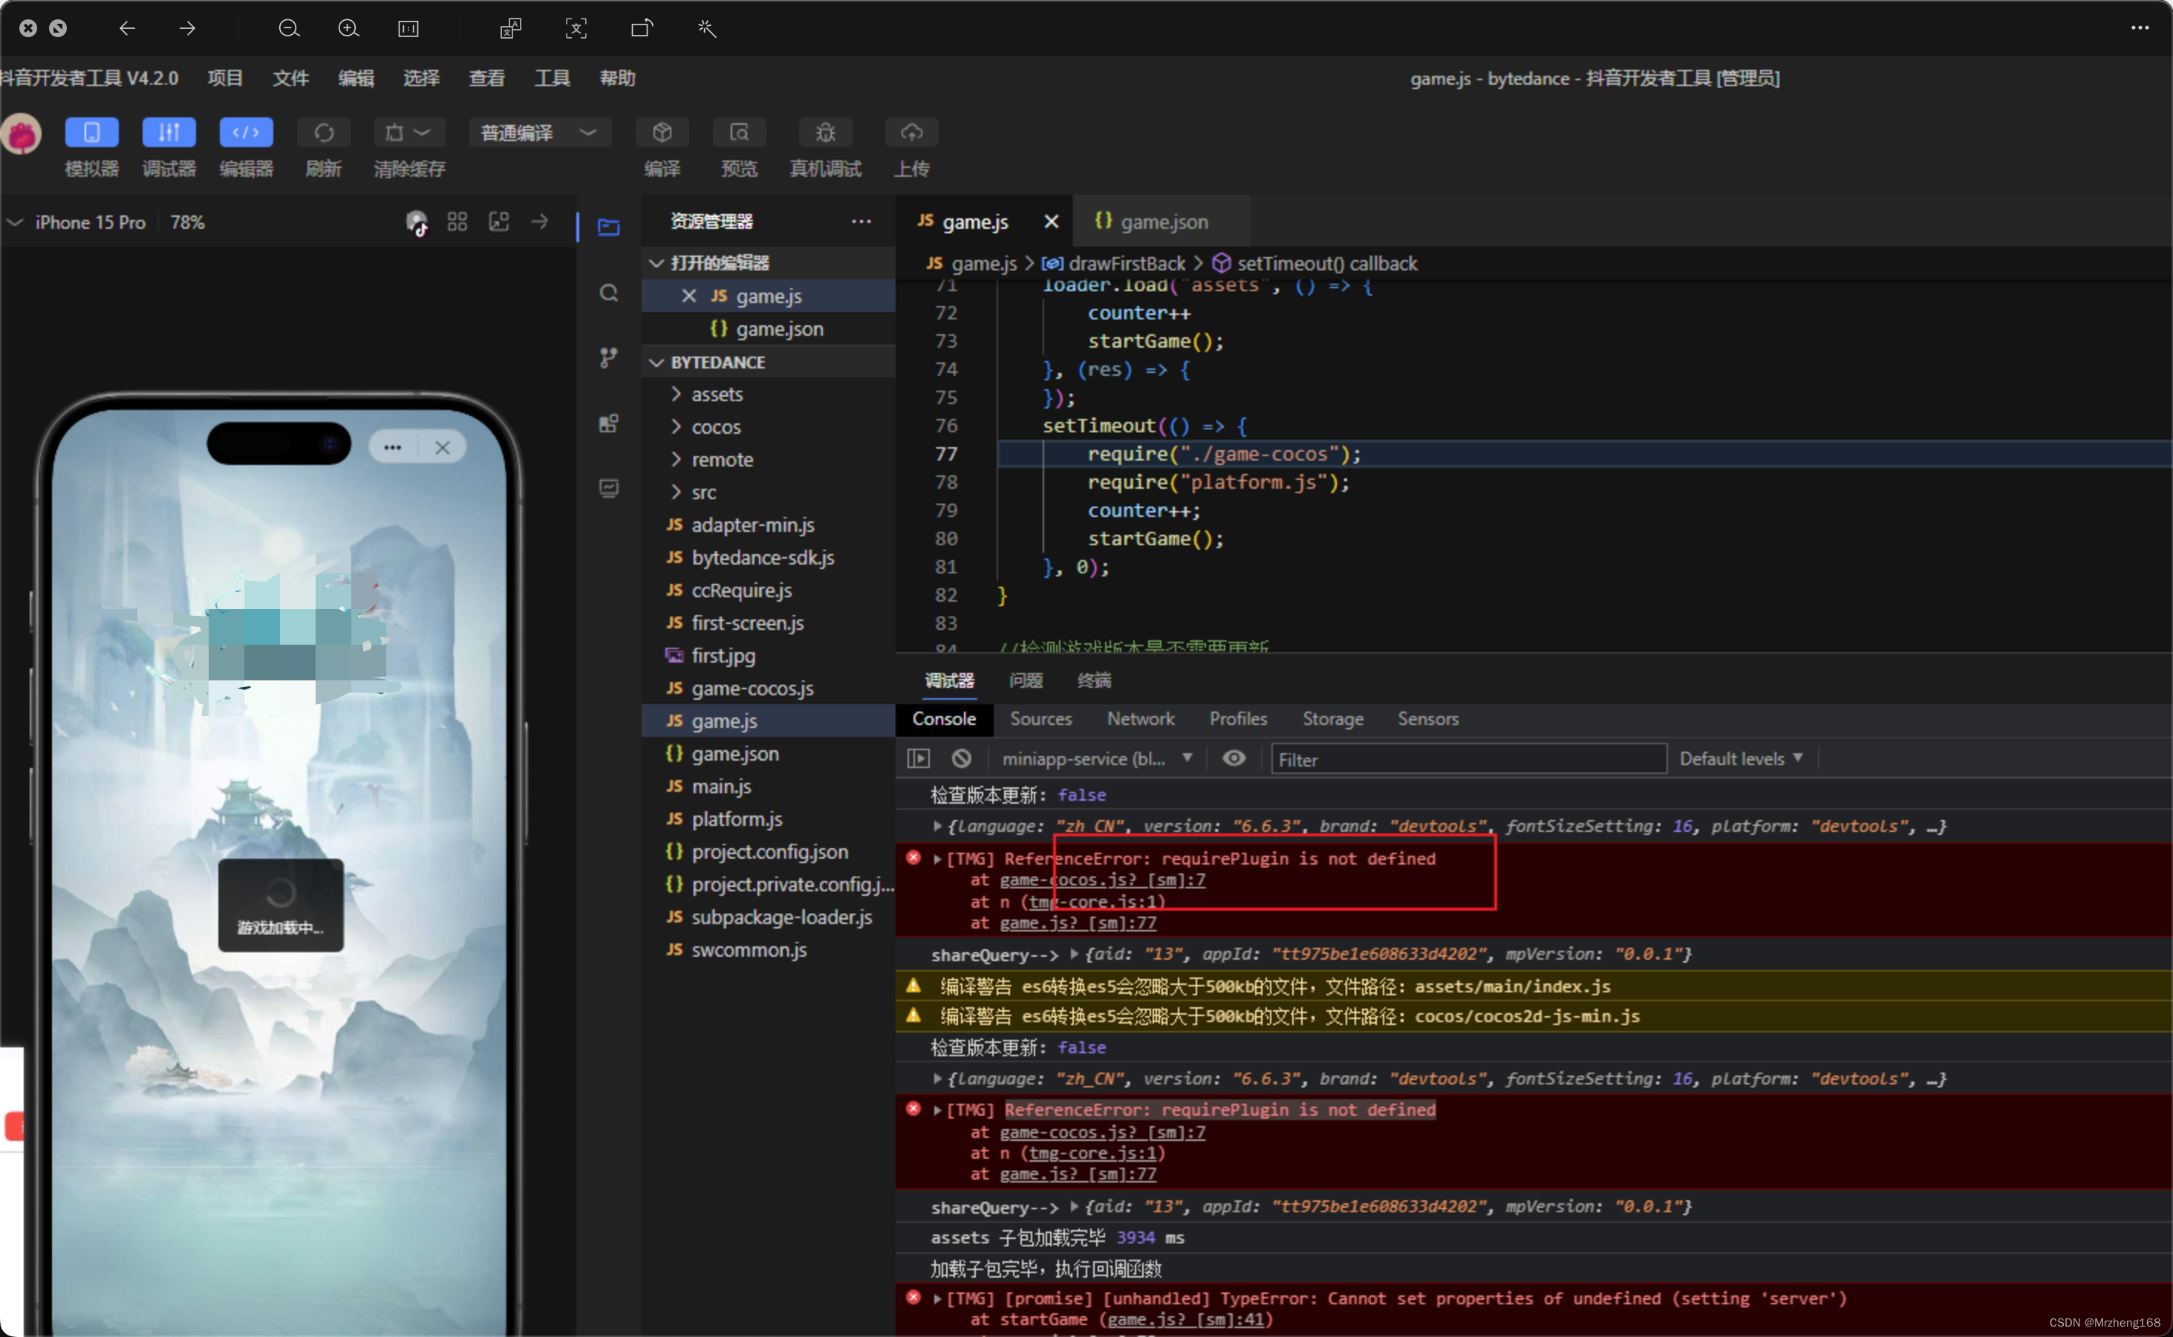Open the game-cocos.js?[sm]:7 error link
The height and width of the screenshot is (1337, 2173).
(x=1101, y=880)
